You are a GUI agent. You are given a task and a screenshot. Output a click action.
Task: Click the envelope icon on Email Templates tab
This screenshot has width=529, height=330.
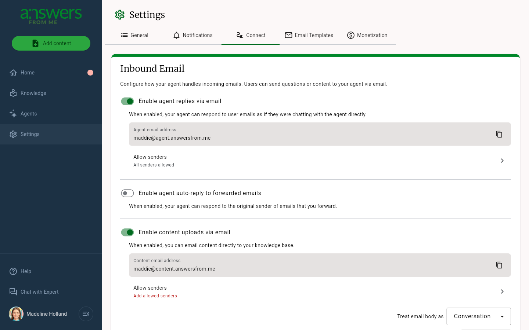(x=289, y=35)
